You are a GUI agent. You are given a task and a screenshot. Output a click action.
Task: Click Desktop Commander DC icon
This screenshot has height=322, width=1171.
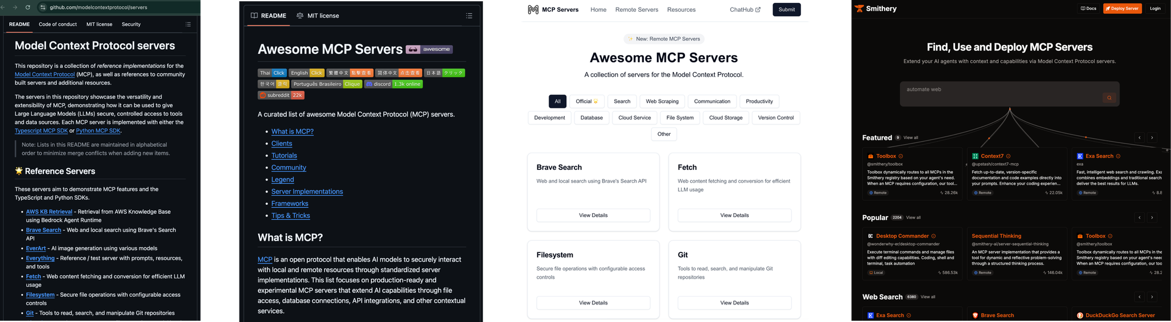(871, 236)
